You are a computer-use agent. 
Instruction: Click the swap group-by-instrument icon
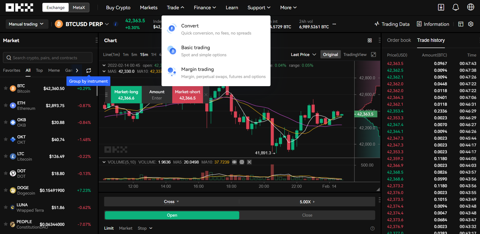click(x=89, y=70)
